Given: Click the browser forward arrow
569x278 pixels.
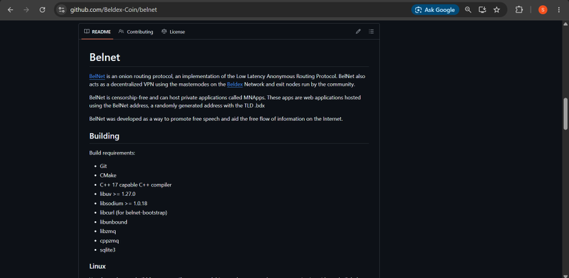Looking at the screenshot, I should [x=26, y=10].
